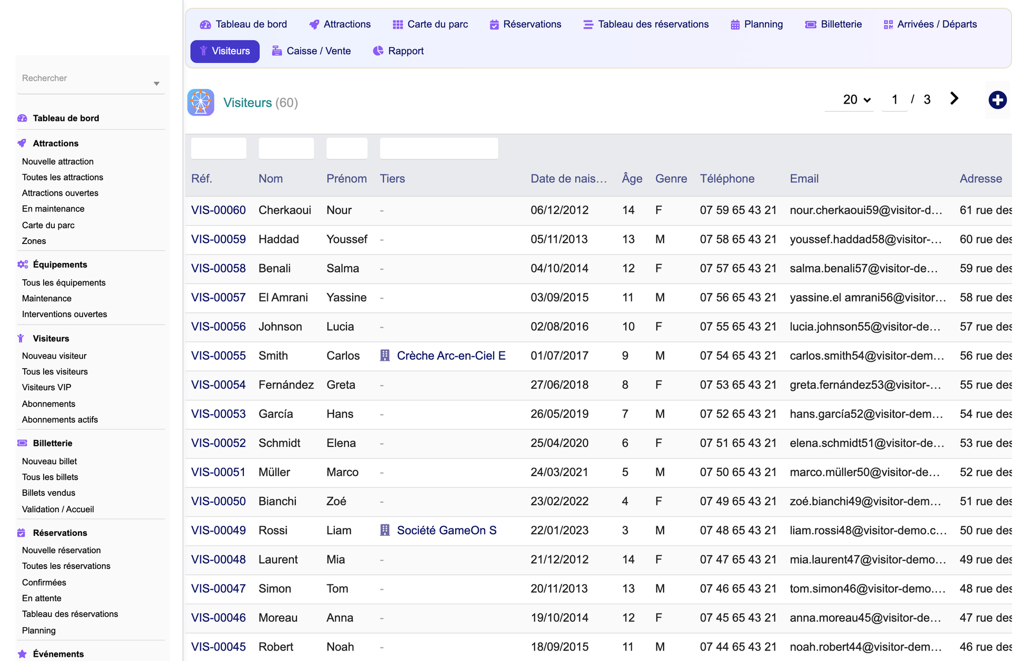Open Nouvelle réservation in sidebar
This screenshot has height=661, width=1023.
[x=61, y=551]
